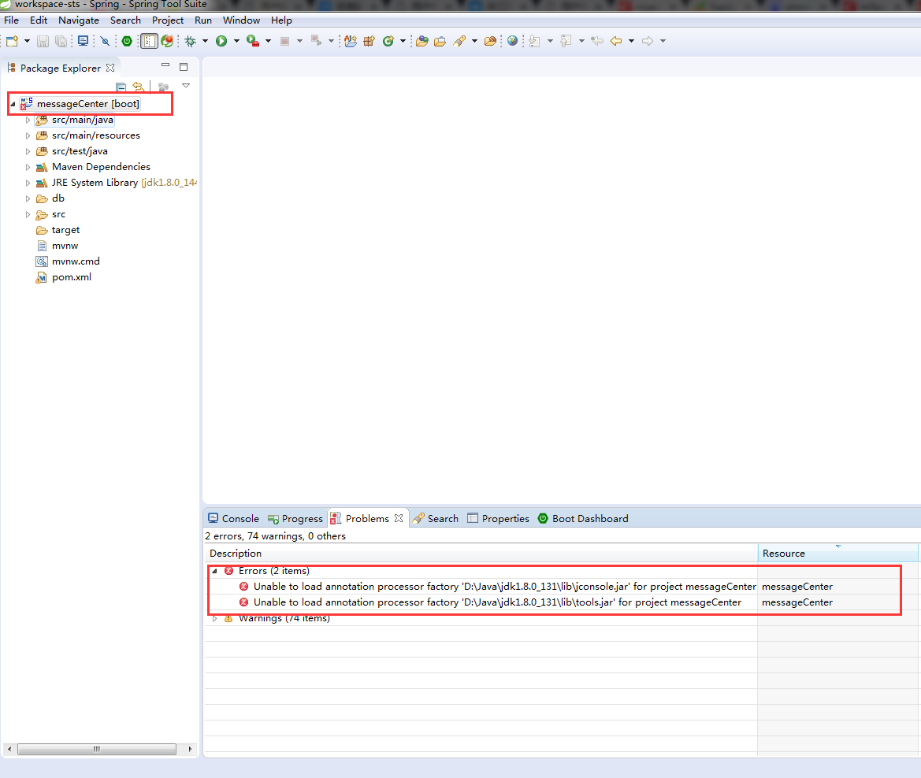Viewport: 921px width, 778px height.
Task: Click the Open Console monitor icon
Action: click(83, 41)
